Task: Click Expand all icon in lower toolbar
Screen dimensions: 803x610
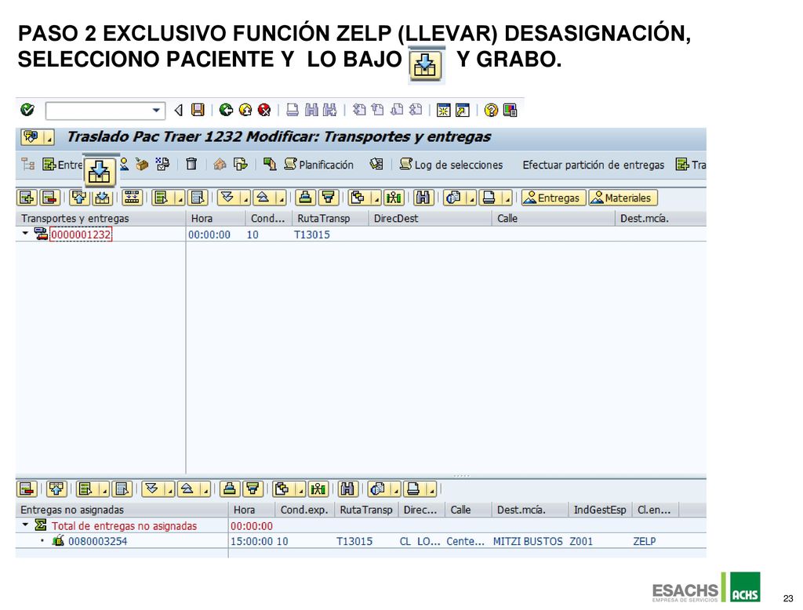Action: click(x=151, y=489)
